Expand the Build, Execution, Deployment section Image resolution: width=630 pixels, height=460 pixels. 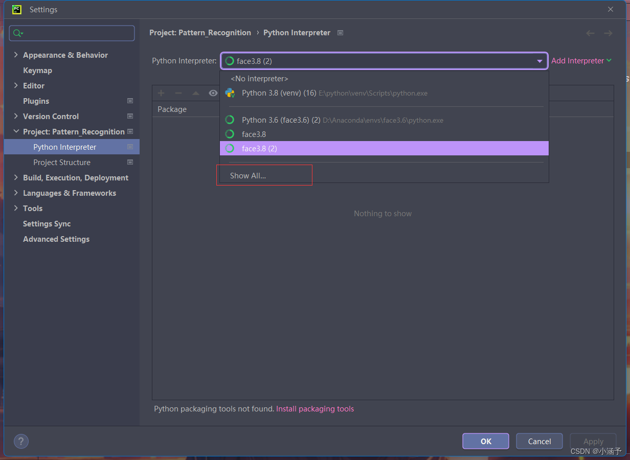[75, 177]
